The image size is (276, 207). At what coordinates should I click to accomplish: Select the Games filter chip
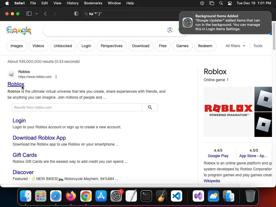tap(182, 46)
